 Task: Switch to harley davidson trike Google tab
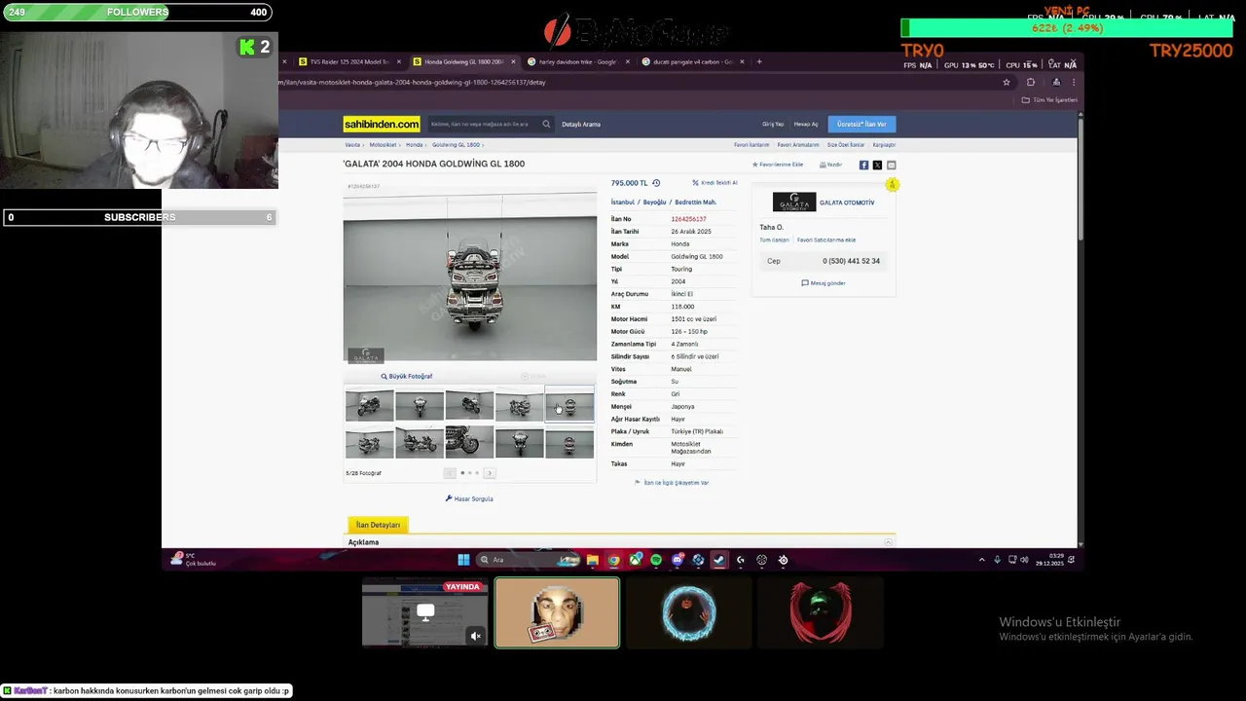577,61
